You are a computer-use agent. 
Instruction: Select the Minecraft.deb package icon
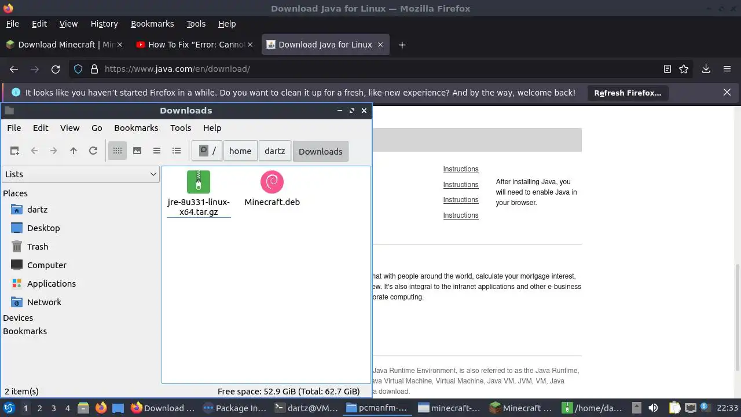pyautogui.click(x=272, y=182)
